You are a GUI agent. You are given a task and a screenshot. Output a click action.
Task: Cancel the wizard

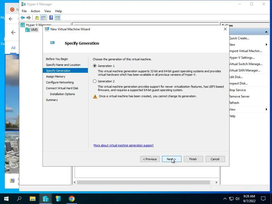(x=215, y=159)
